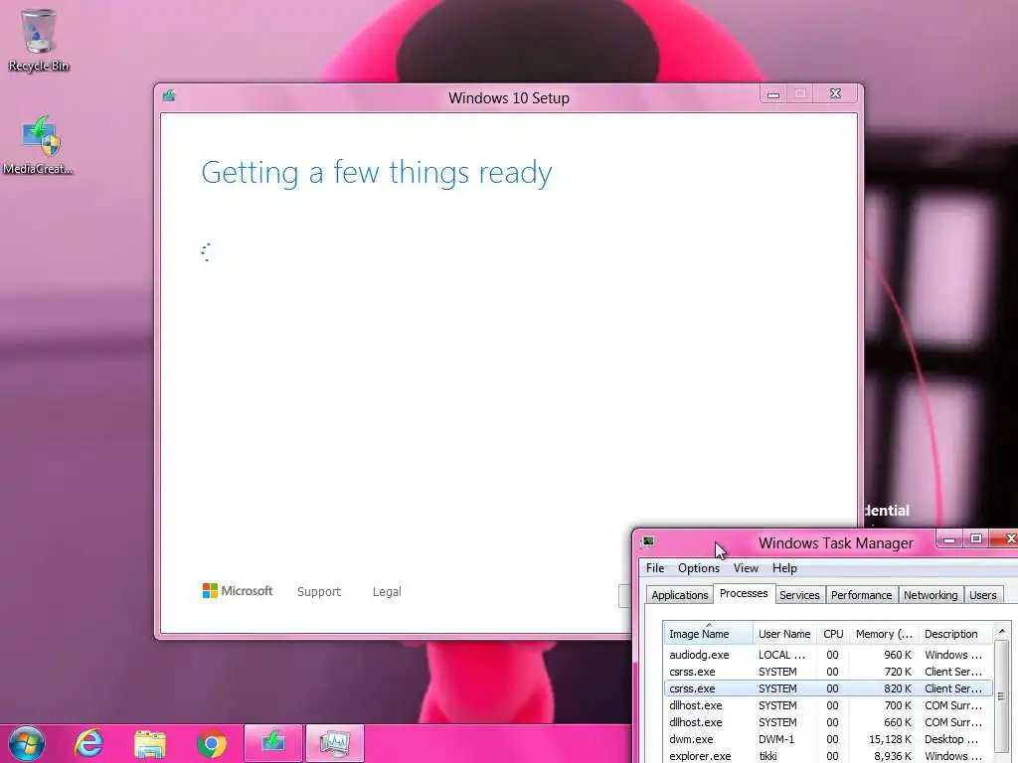Screen dimensions: 1018x763
Task: Select the dllhost.exe row using 700 K
Action: (x=828, y=705)
